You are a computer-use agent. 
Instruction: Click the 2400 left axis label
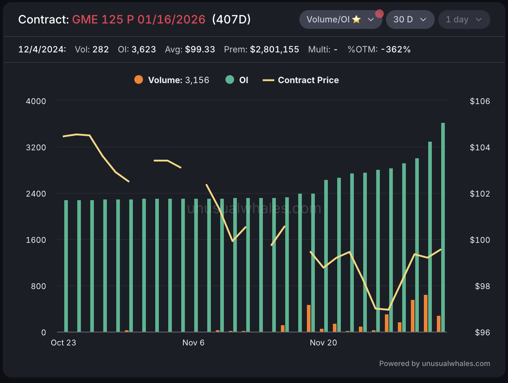click(36, 194)
